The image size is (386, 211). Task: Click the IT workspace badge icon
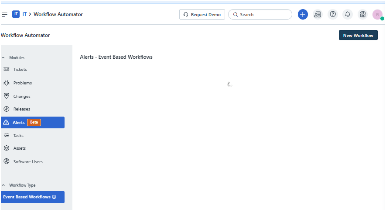pyautogui.click(x=16, y=14)
